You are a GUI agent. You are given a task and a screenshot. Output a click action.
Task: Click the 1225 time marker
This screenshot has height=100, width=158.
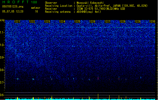click(77, 21)
